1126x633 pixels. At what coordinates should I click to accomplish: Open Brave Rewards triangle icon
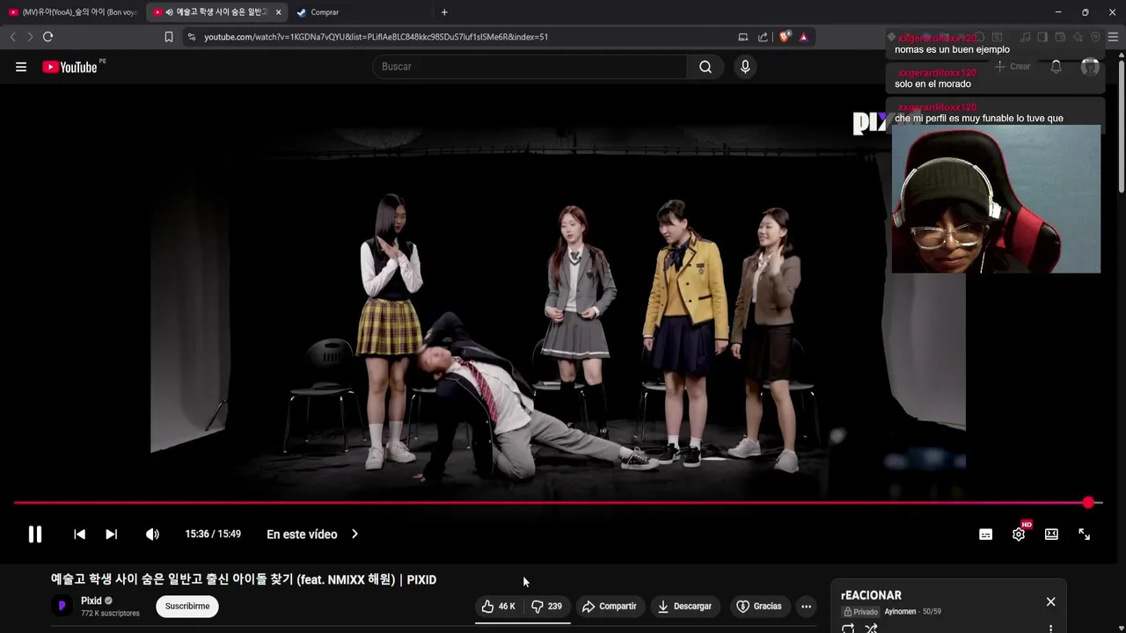tap(803, 37)
